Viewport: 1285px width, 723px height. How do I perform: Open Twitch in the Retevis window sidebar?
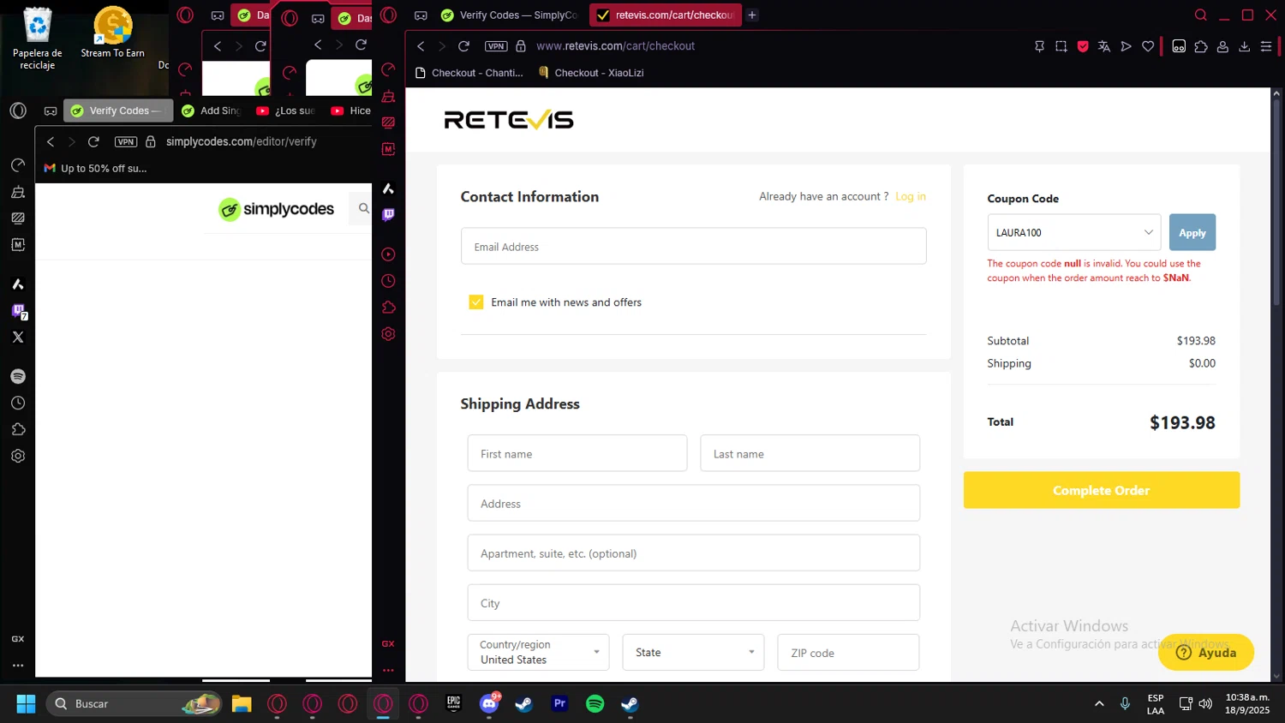click(x=388, y=215)
